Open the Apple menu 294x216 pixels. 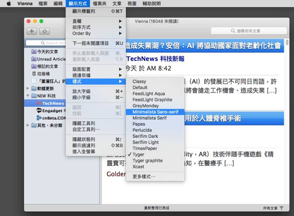tap(9, 3)
